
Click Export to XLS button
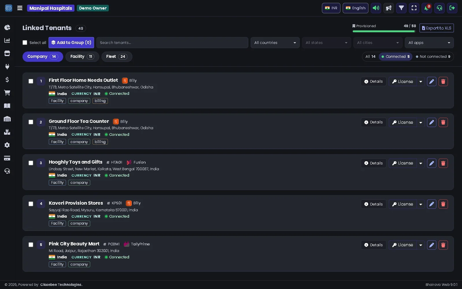point(437,28)
